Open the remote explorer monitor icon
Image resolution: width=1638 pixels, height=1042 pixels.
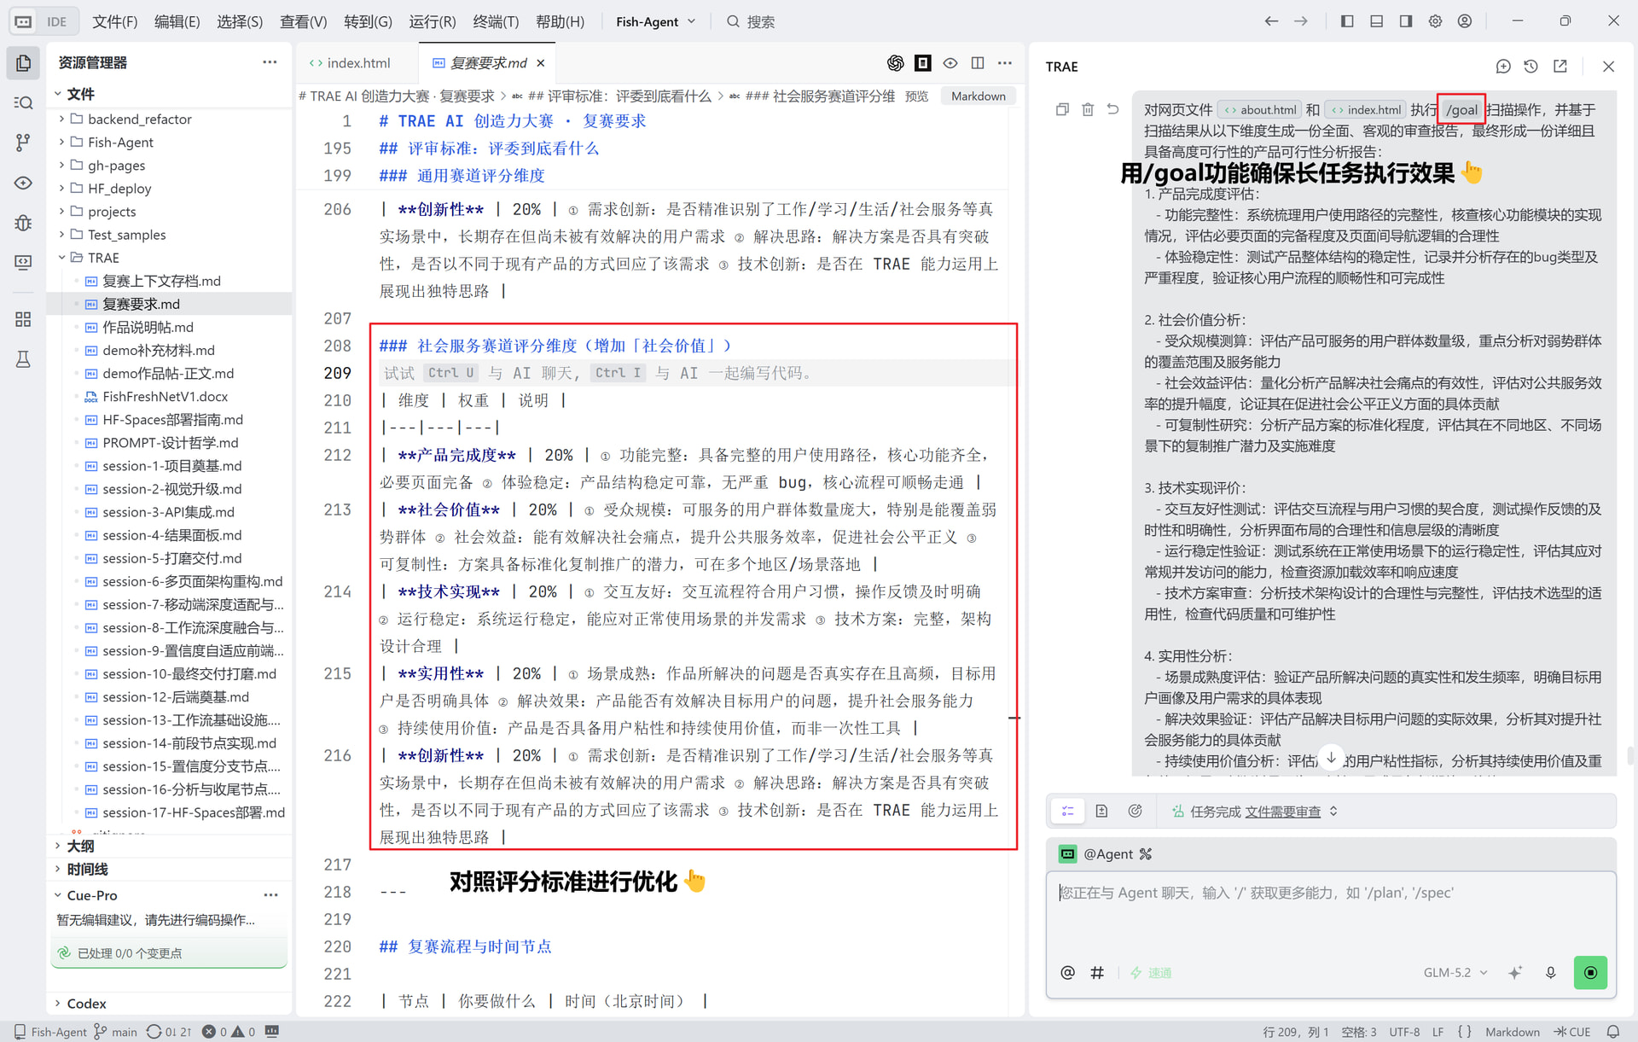23,262
